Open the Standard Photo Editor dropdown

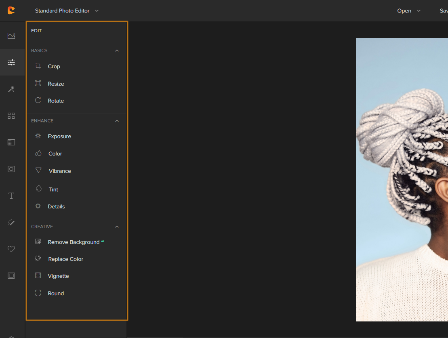pyautogui.click(x=67, y=11)
